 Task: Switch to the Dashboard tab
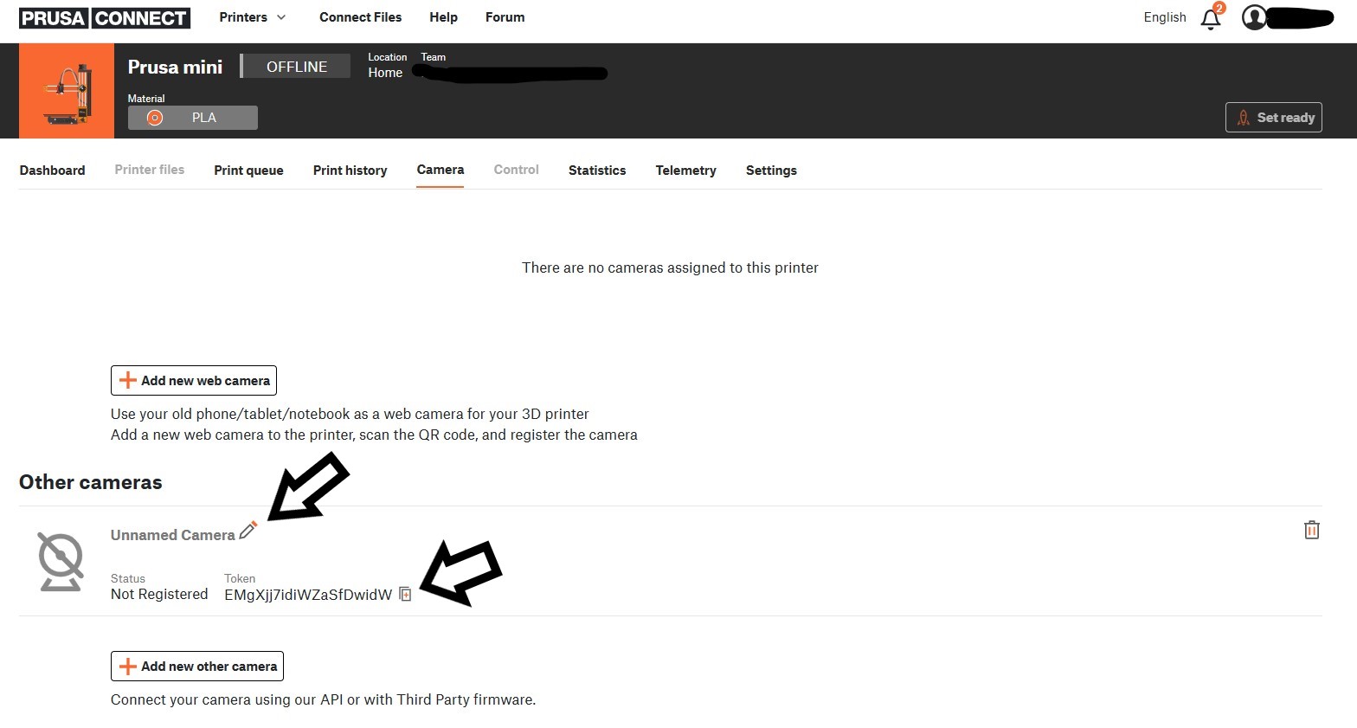[x=52, y=171]
